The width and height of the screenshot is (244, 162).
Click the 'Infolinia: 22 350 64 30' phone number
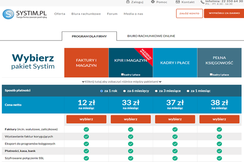224,1
